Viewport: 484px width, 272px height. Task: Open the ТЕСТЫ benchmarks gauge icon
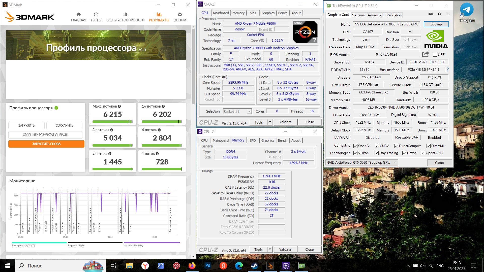pos(96,14)
